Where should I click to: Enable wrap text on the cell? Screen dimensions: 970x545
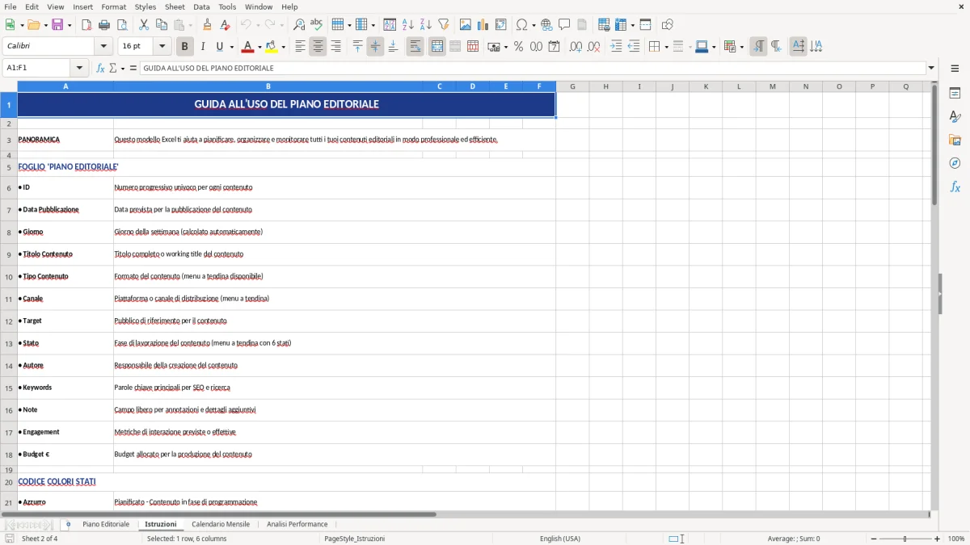415,46
